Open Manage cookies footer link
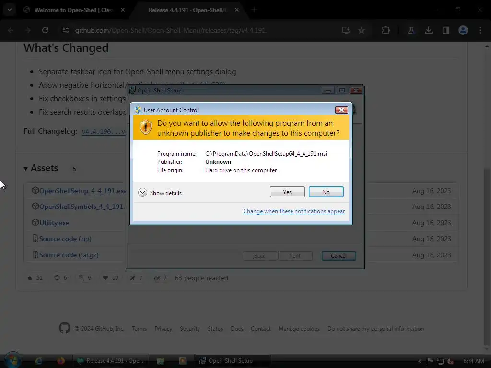 tap(299, 329)
